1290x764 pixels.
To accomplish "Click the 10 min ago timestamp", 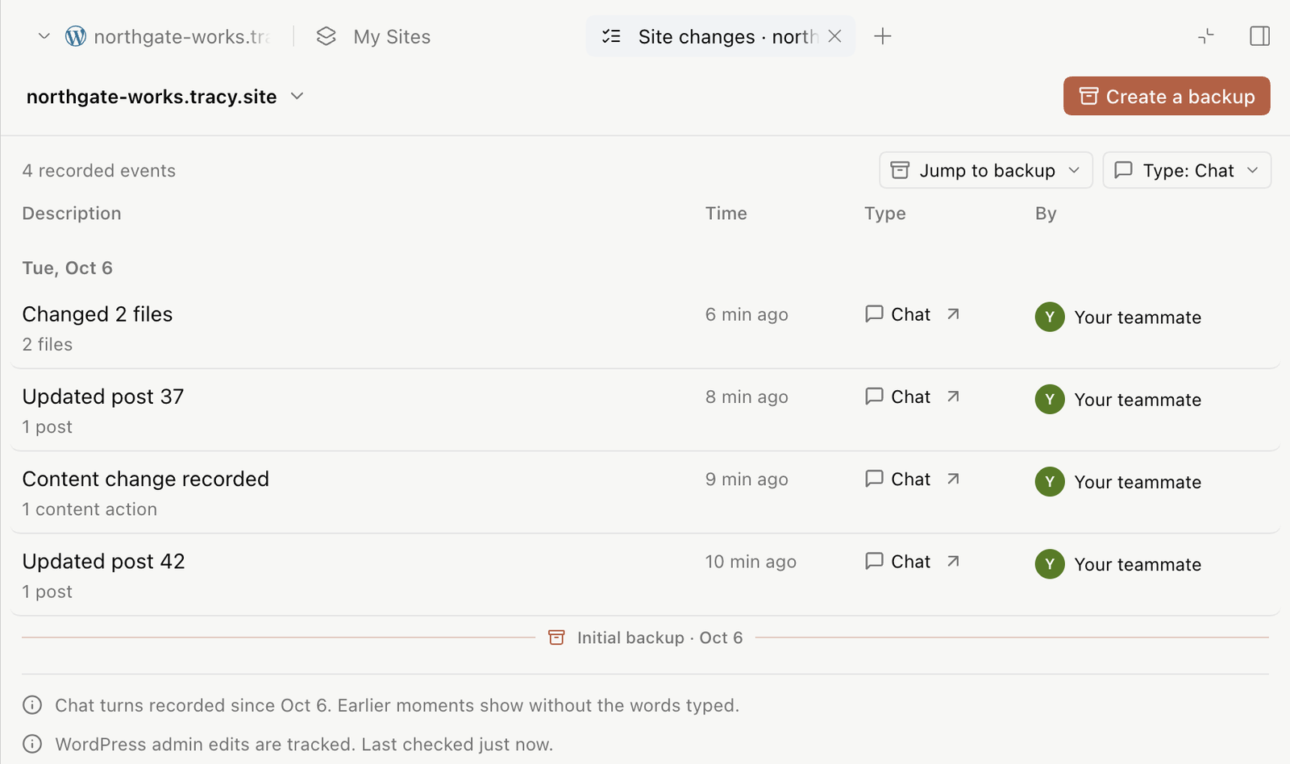I will pyautogui.click(x=751, y=562).
